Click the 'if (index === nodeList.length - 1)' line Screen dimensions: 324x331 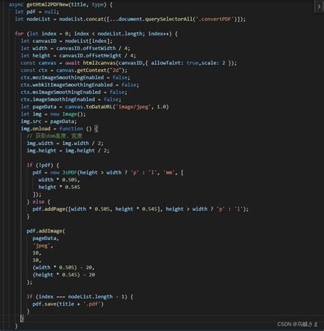tap(80, 297)
